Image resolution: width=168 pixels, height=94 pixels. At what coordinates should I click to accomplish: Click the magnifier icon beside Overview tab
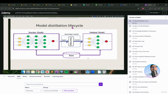4,77
